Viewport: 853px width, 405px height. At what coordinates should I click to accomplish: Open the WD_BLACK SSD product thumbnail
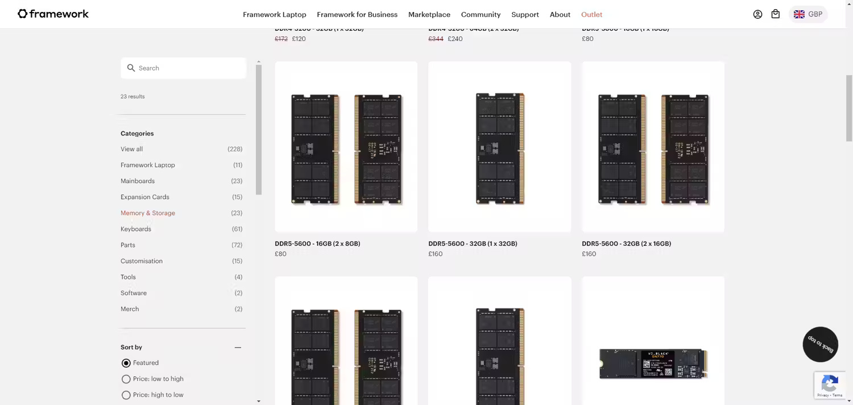click(653, 364)
